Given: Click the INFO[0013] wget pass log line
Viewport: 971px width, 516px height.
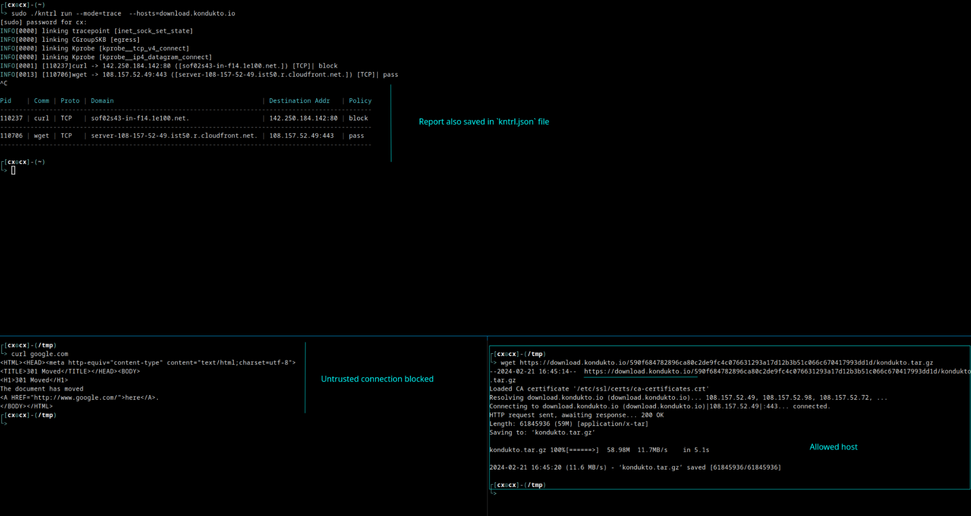Looking at the screenshot, I should [199, 74].
